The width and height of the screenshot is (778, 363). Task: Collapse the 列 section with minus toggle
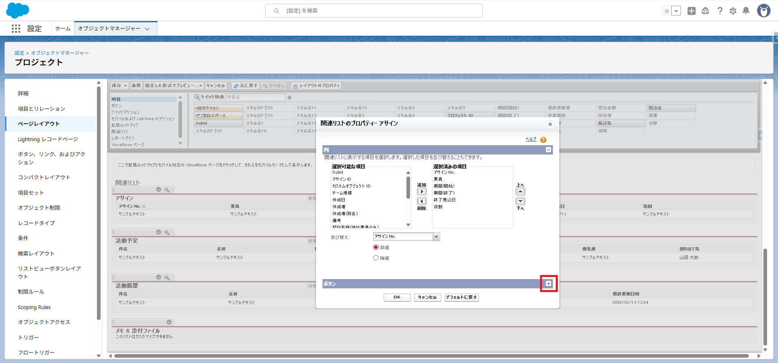(x=548, y=150)
